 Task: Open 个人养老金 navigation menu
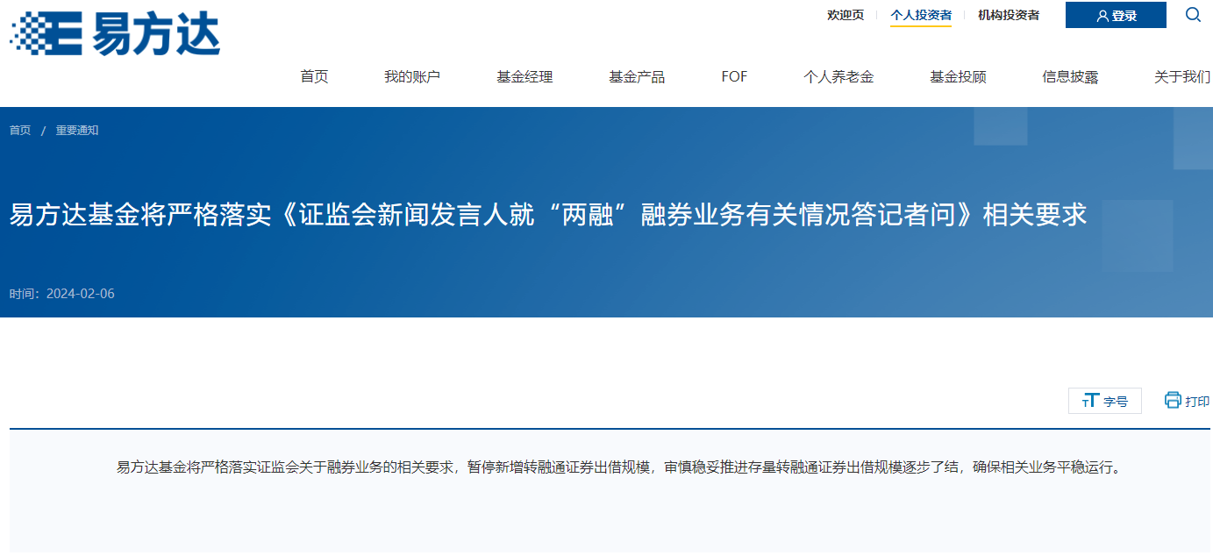click(x=838, y=77)
